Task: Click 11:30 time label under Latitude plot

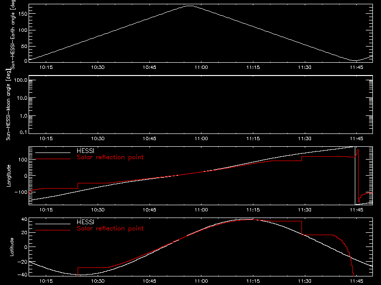Action: (305, 281)
